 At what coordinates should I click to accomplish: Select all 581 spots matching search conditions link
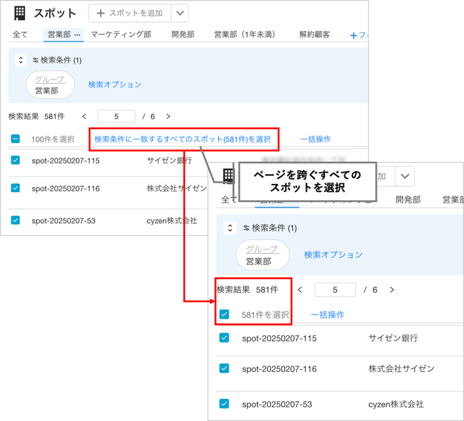point(182,139)
